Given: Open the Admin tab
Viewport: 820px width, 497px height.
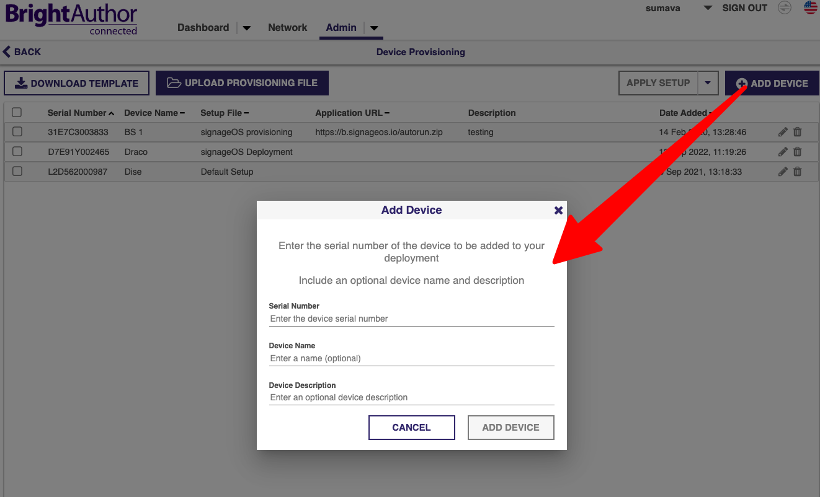Looking at the screenshot, I should pyautogui.click(x=341, y=28).
